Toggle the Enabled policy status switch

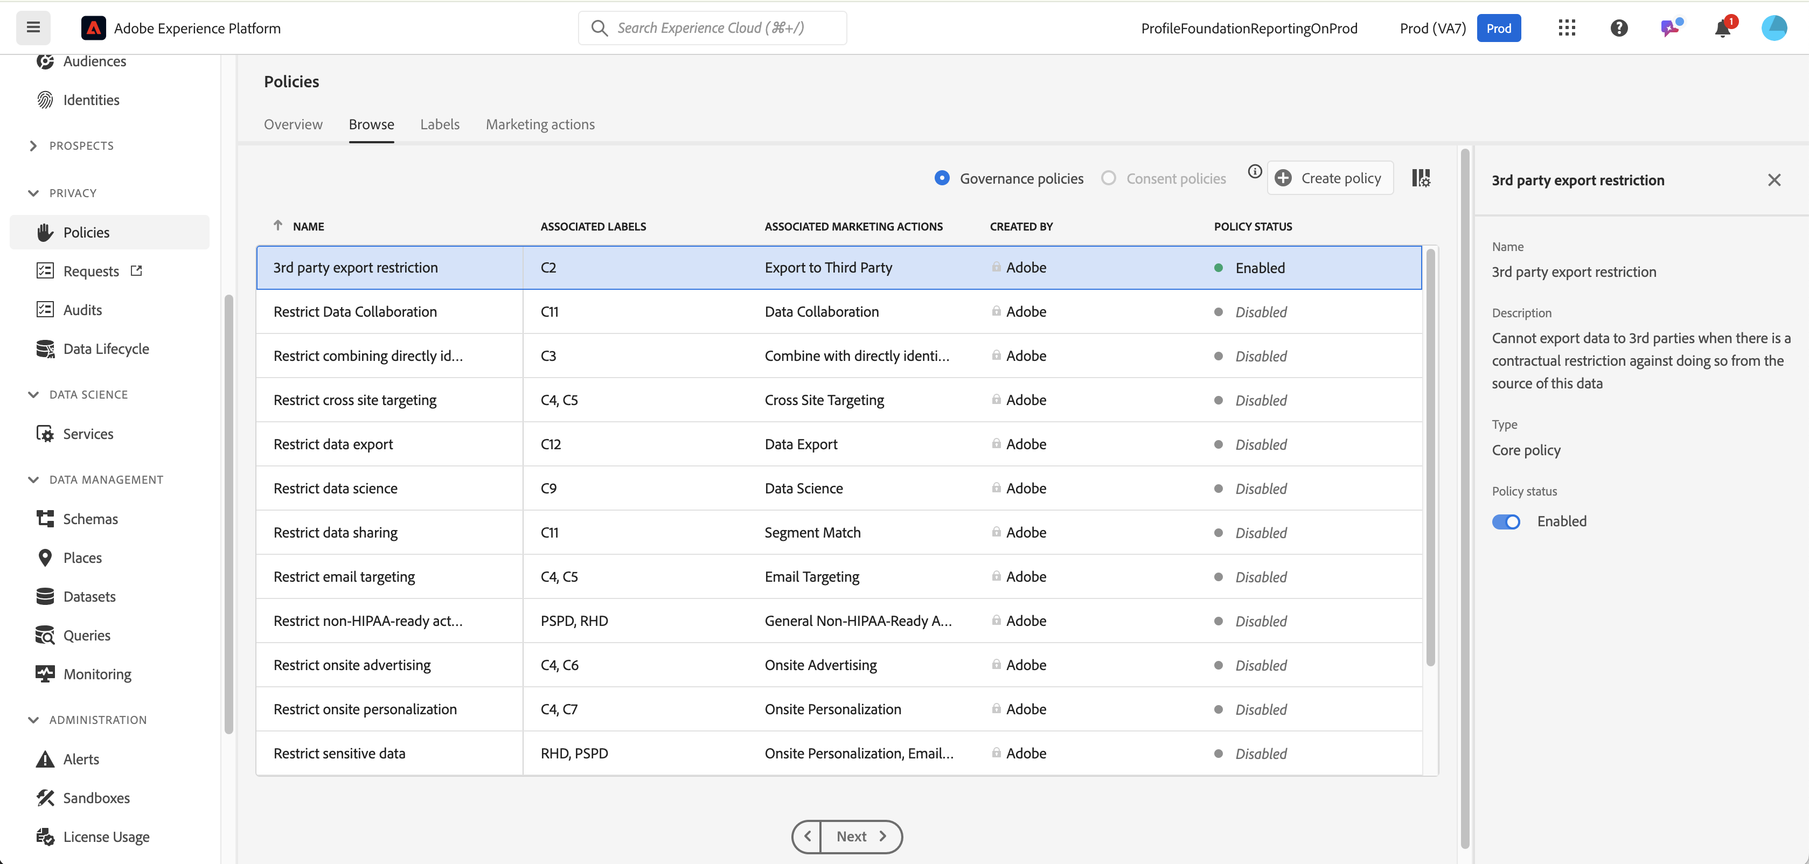tap(1506, 522)
